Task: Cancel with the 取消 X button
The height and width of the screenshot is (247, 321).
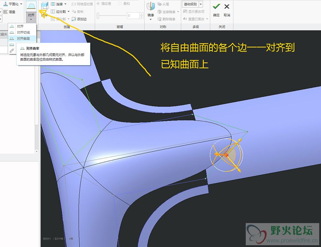Action: [226, 6]
